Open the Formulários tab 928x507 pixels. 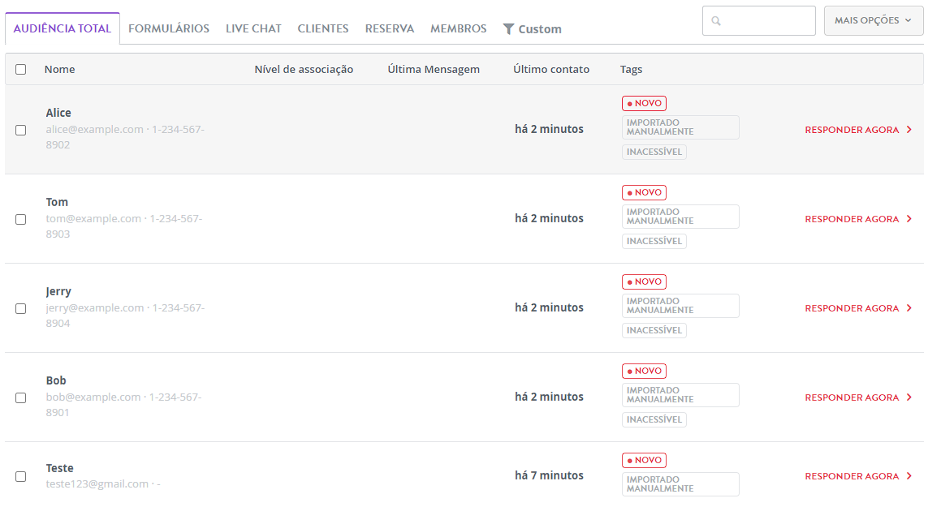(x=169, y=28)
